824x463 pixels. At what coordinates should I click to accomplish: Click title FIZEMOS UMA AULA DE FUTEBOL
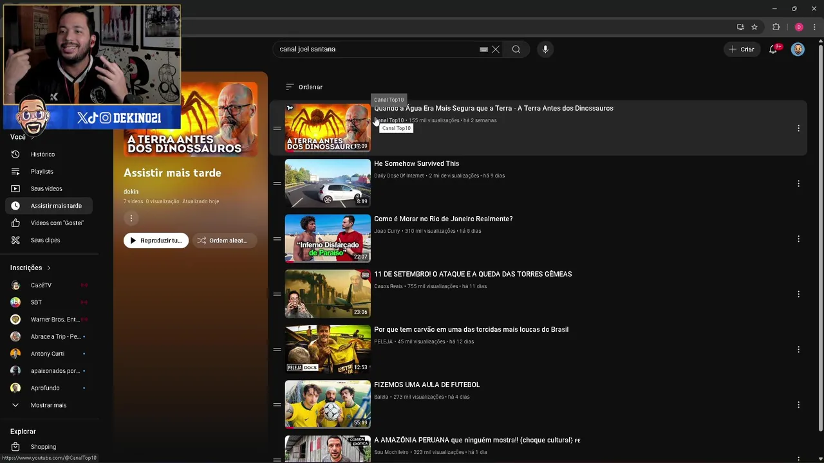tap(427, 385)
